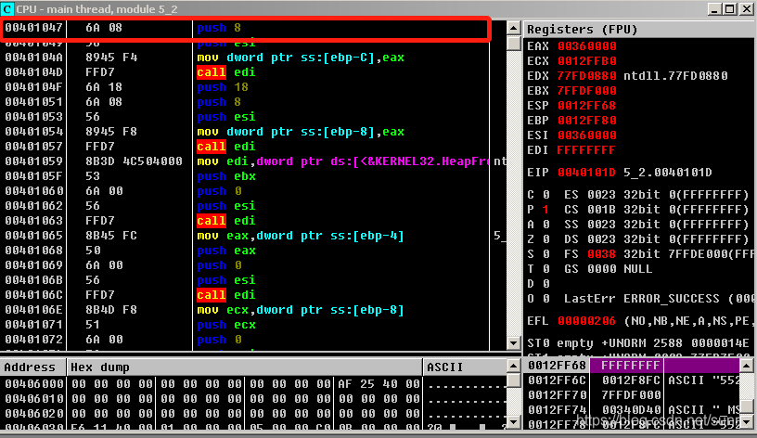757x438 pixels.
Task: Select EIP register value 0040101D
Action: (586, 173)
